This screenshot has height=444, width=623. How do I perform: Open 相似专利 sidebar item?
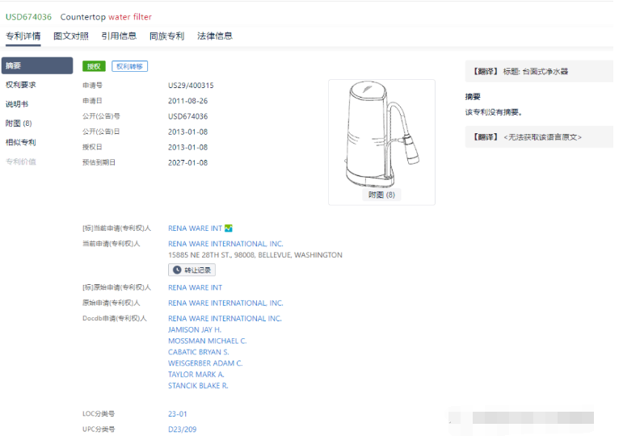point(21,143)
